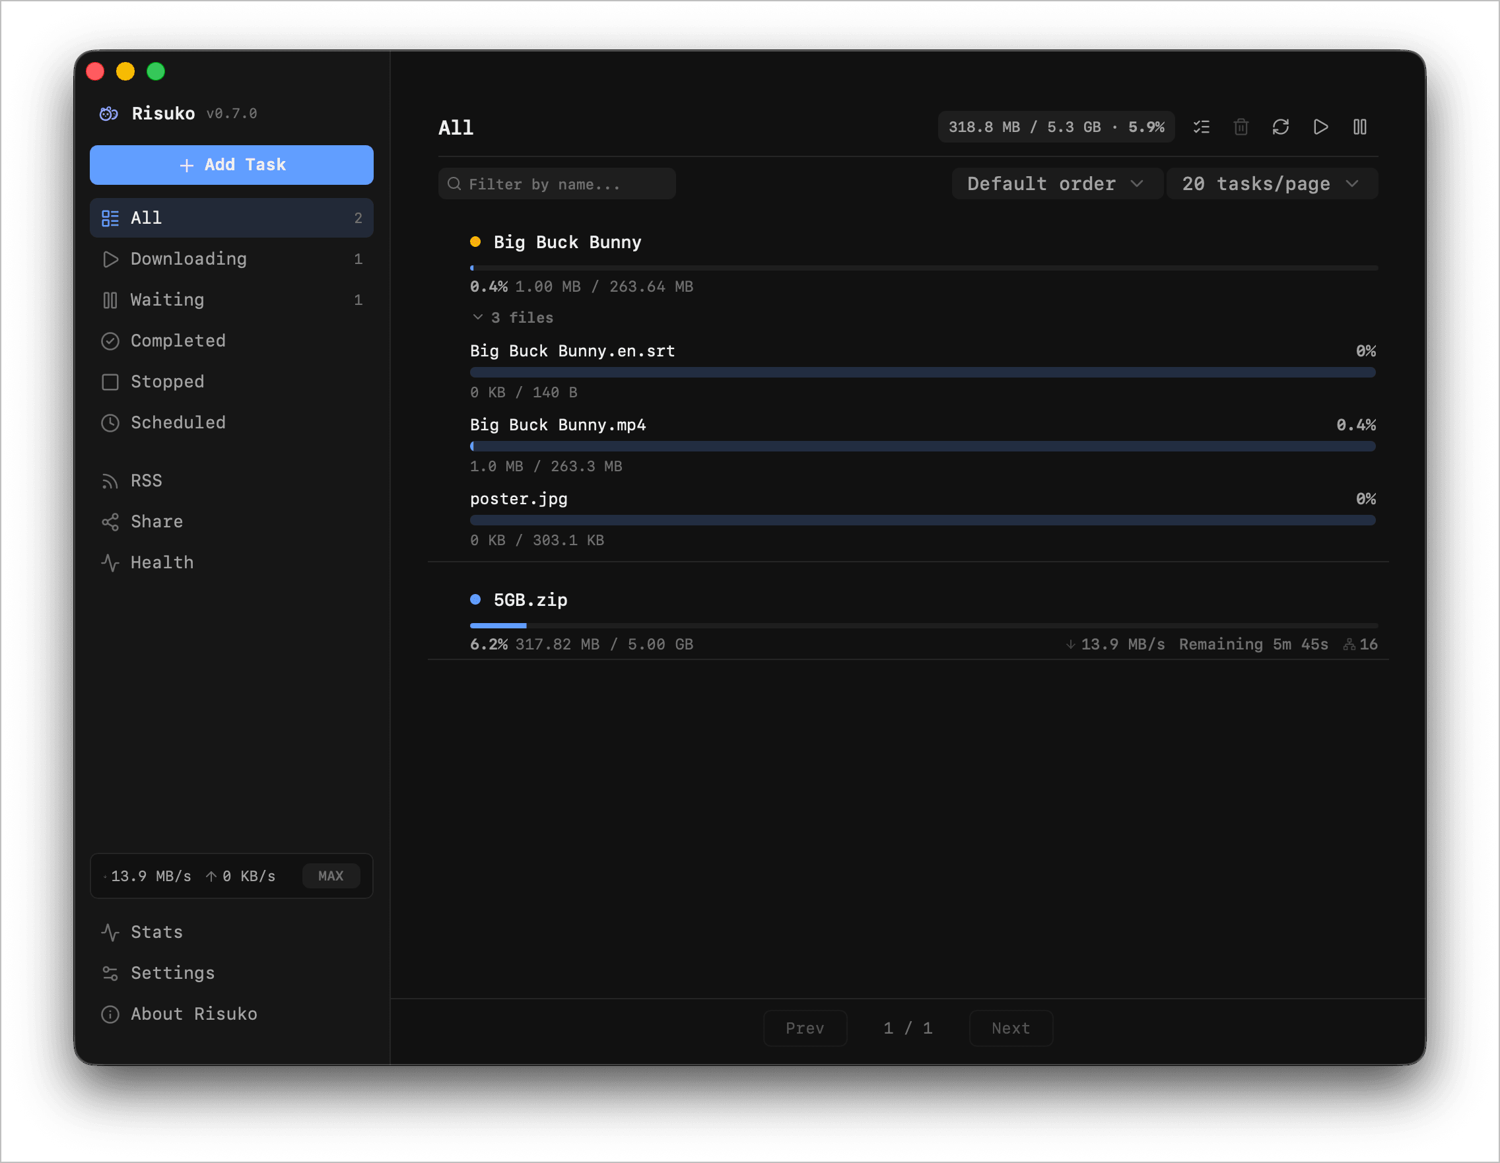Click the Prev page button
This screenshot has width=1500, height=1163.
click(x=805, y=1028)
